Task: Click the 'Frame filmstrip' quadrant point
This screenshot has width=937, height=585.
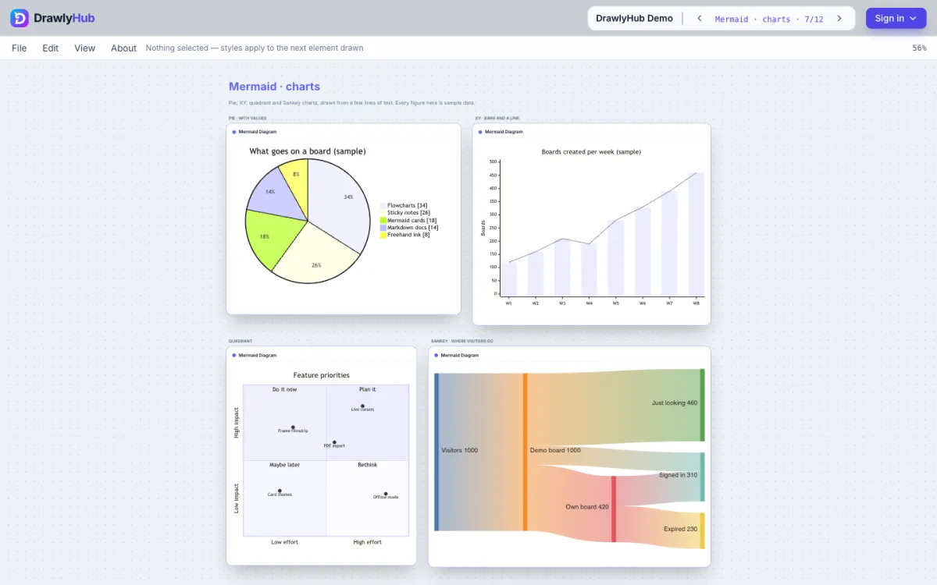Action: pos(293,428)
